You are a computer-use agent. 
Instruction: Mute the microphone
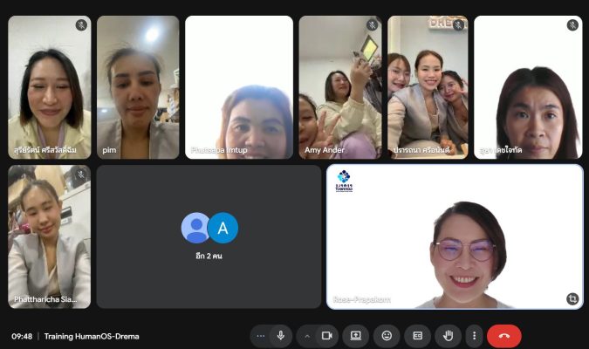click(x=280, y=335)
